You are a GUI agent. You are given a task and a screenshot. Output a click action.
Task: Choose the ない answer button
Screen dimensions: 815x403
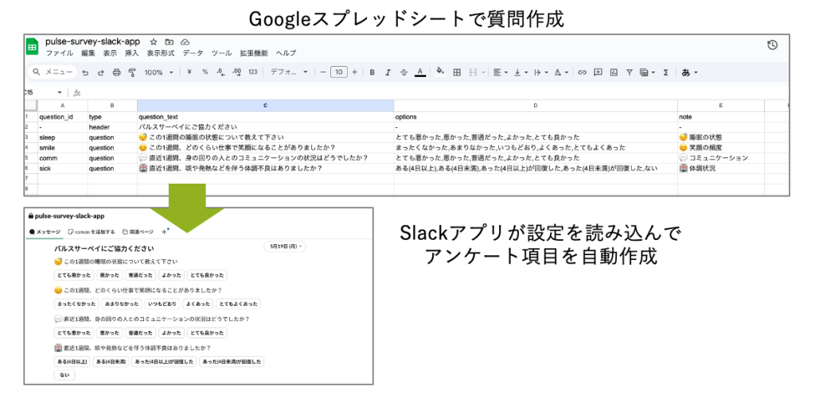coord(64,375)
